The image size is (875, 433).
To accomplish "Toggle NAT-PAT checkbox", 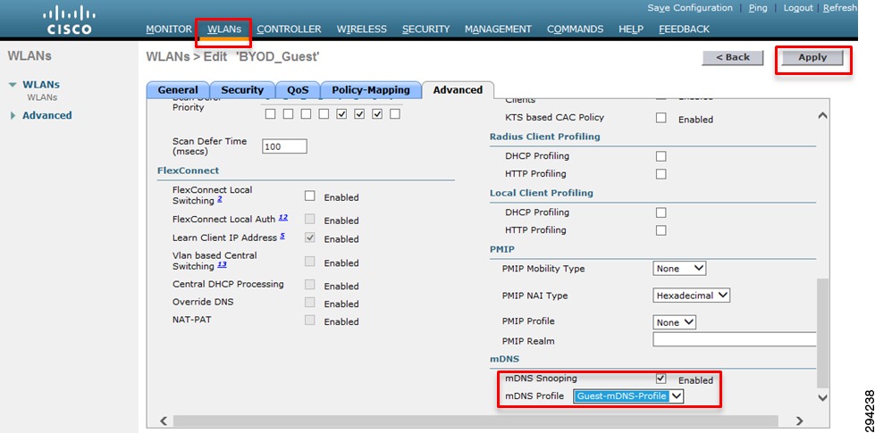I will coord(310,321).
